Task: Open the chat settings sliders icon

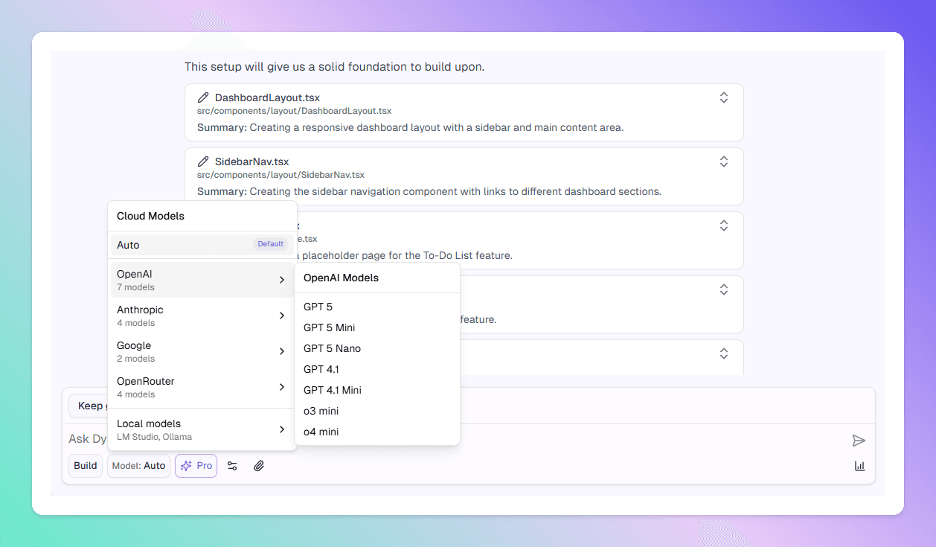Action: point(232,466)
